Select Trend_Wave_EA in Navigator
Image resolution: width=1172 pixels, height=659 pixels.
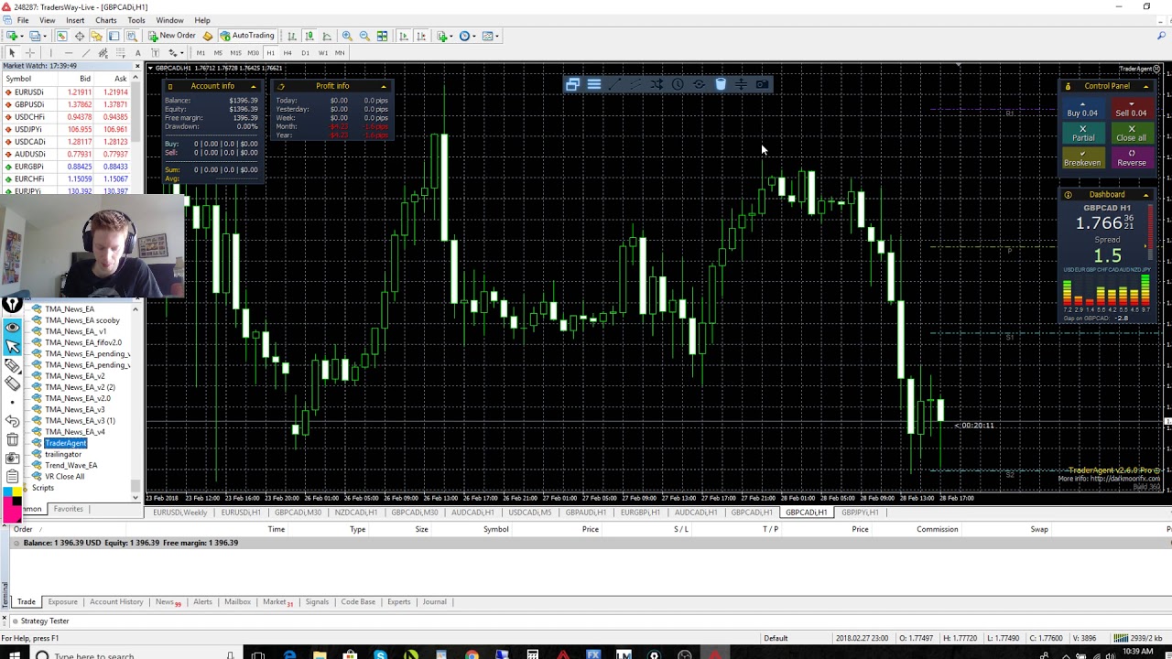tap(71, 465)
